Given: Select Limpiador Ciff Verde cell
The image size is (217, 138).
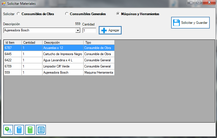Looking at the screenshot, I should click(x=63, y=66).
